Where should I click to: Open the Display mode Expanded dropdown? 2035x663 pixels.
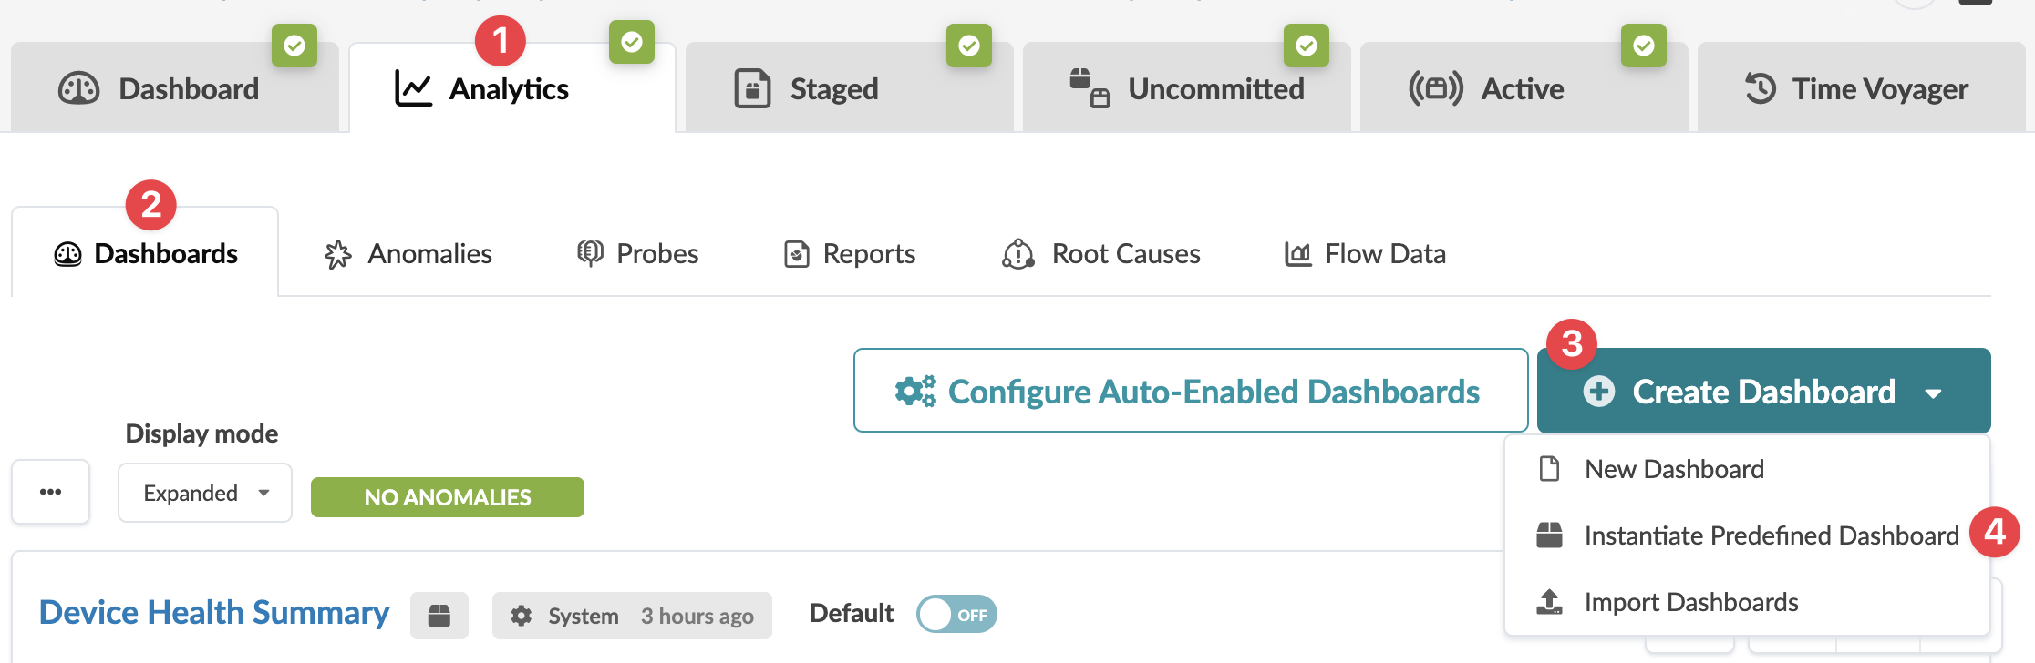click(205, 493)
